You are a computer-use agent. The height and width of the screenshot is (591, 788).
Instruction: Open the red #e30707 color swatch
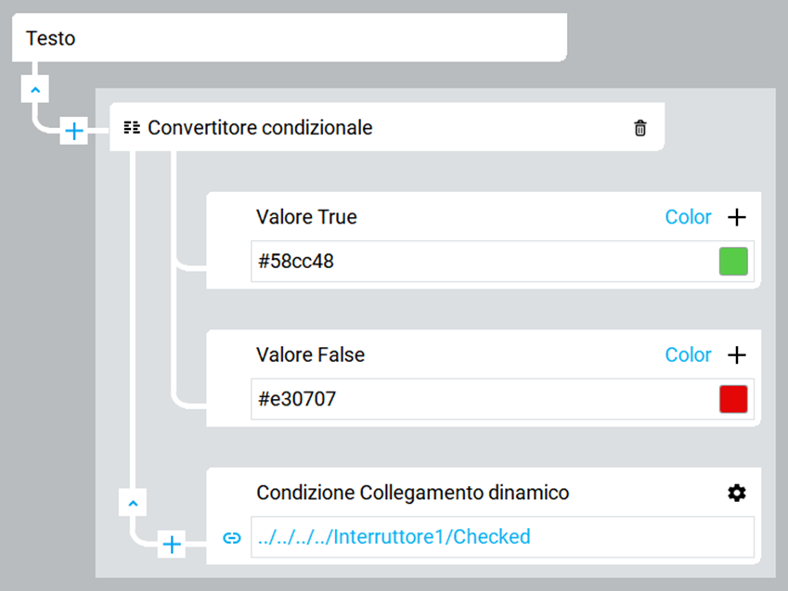[733, 399]
